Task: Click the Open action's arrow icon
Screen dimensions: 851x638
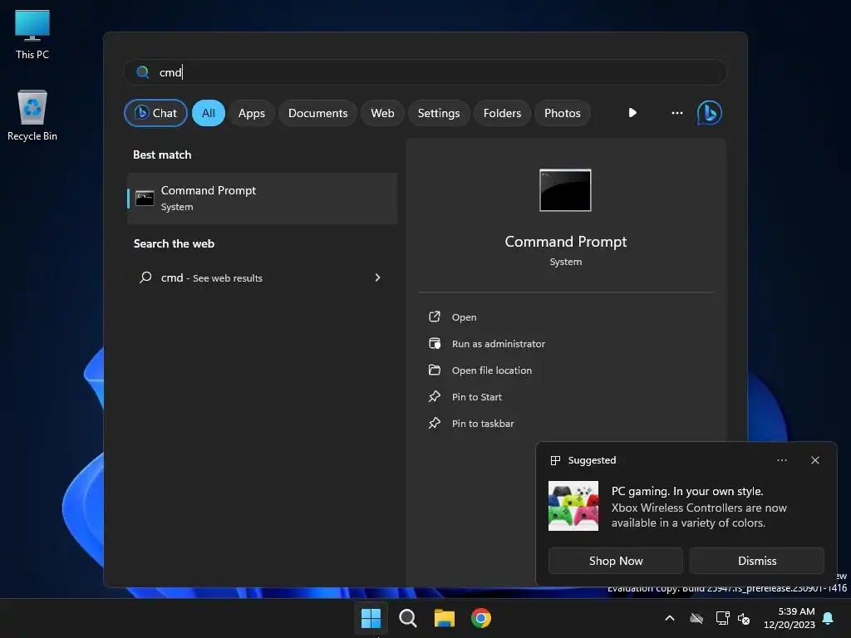Action: (x=435, y=317)
